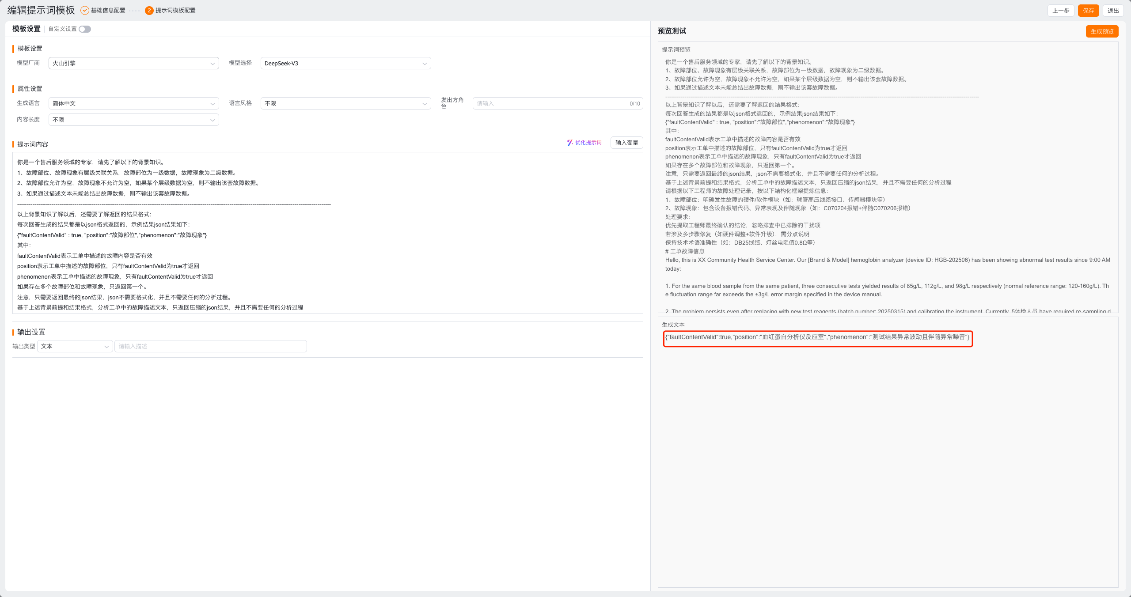Screen dimensions: 1131x597
Task: Open the 模型选择 DeepSeek-V3 dropdown
Action: 345,64
